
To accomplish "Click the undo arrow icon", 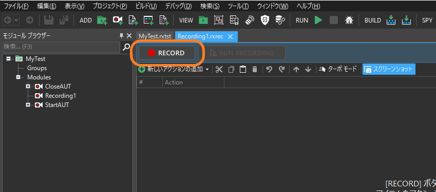I will 269,69.
